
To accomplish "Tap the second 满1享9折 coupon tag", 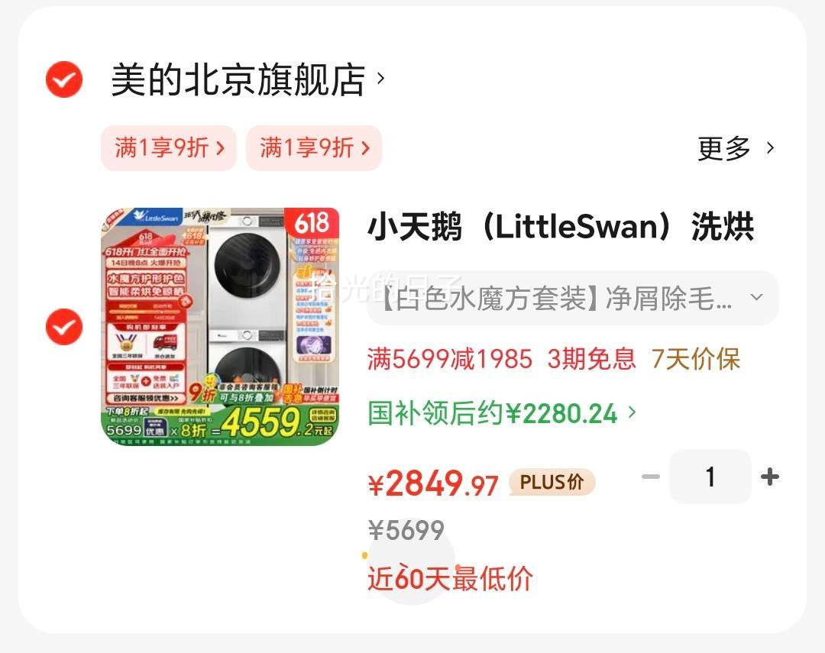I will pyautogui.click(x=314, y=148).
